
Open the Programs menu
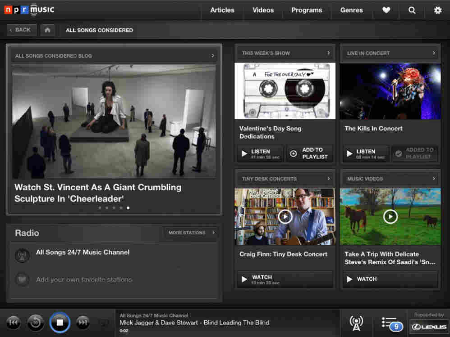click(307, 10)
